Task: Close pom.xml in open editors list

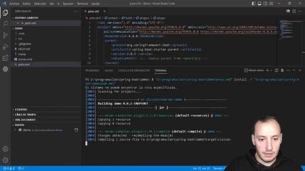Action: coord(18,23)
